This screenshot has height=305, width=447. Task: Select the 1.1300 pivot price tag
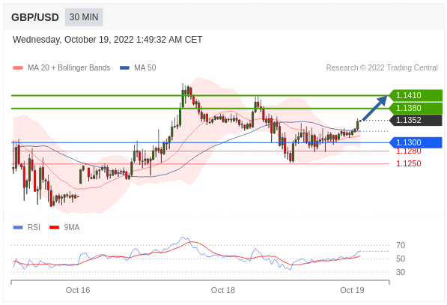(416, 142)
